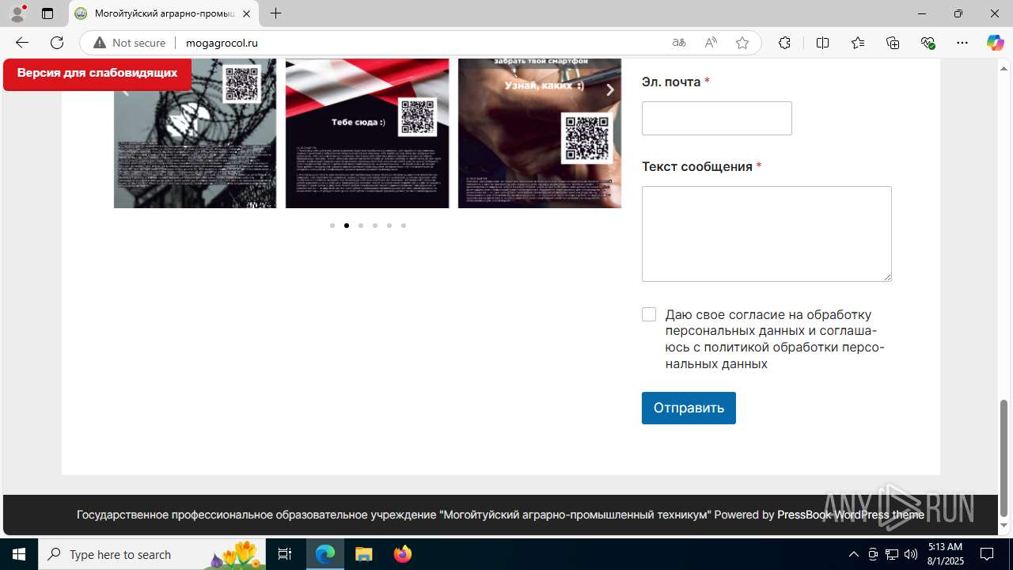Select fourth carousel pagination dot
1013x570 pixels.
(x=375, y=226)
